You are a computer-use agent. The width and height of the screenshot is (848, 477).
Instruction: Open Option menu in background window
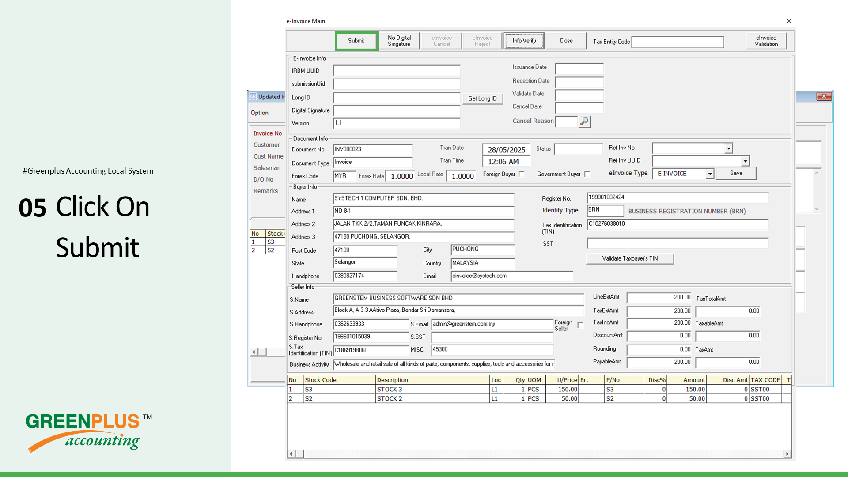pyautogui.click(x=259, y=113)
